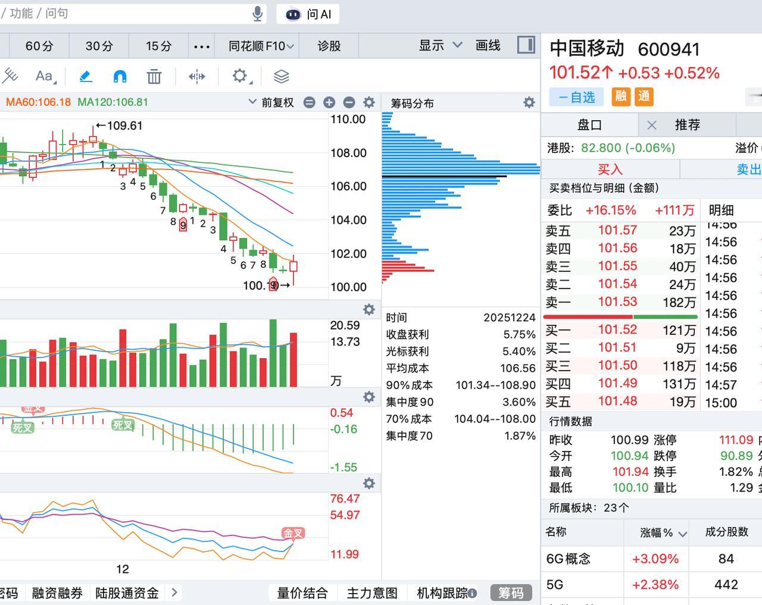Image resolution: width=762 pixels, height=605 pixels.
Task: Click the trash icon to clear drawings
Action: 154,76
